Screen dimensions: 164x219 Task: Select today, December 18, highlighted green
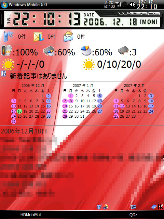pos(19,111)
